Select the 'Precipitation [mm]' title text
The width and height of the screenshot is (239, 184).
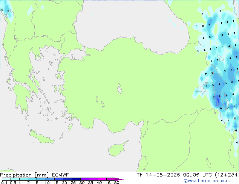25,175
